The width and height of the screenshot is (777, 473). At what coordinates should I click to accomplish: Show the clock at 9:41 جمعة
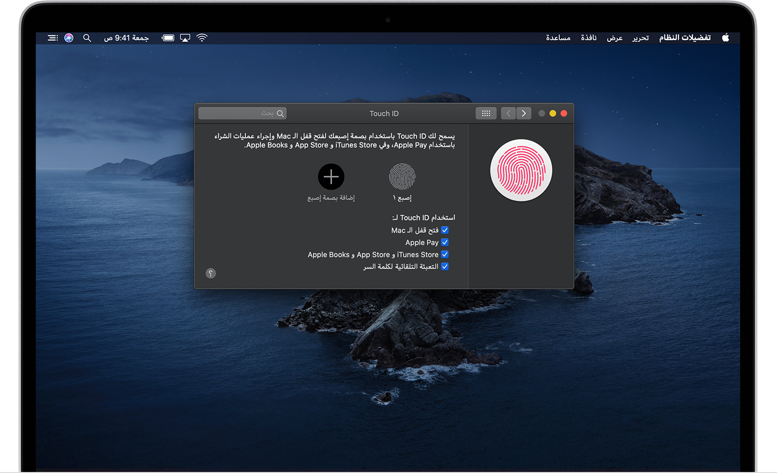click(127, 38)
